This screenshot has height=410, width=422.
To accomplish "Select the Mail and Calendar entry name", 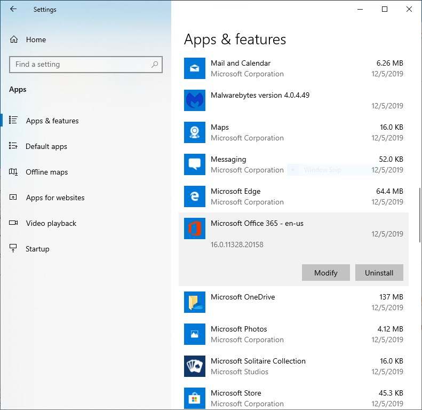I will 241,63.
